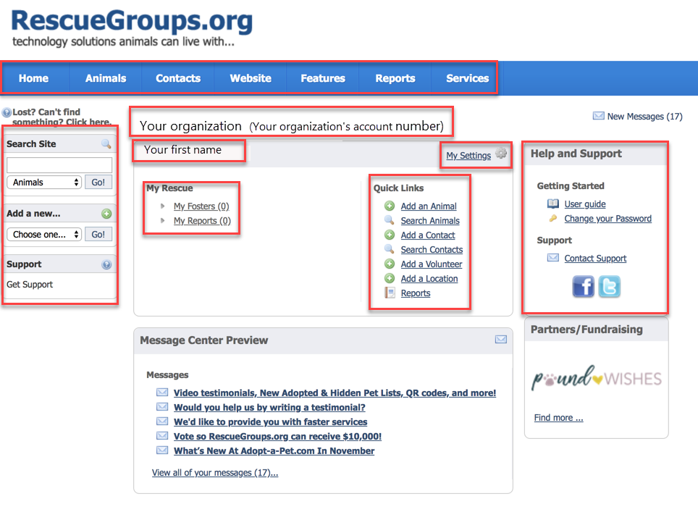
Task: Open Would you help us testimonial message
Action: click(269, 407)
